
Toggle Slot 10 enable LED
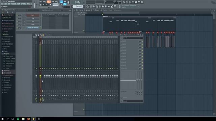click(142, 69)
